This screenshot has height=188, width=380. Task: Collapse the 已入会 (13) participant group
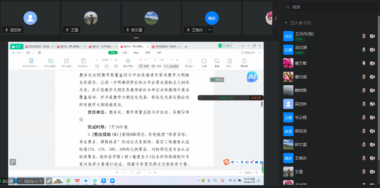coord(286,23)
